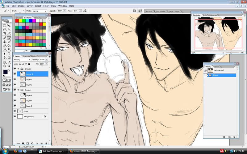This screenshot has width=247, height=154.
Task: Select the Magic Wand tool
Action: [x=9, y=29]
